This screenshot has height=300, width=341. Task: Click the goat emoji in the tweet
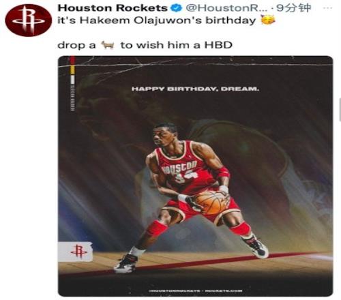[x=108, y=45]
